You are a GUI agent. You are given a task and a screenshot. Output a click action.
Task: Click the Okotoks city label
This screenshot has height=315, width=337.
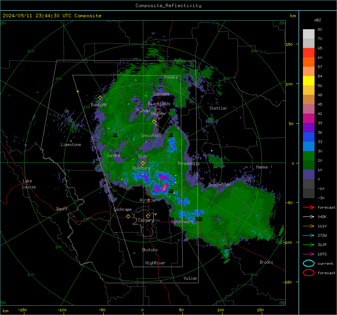pos(150,250)
